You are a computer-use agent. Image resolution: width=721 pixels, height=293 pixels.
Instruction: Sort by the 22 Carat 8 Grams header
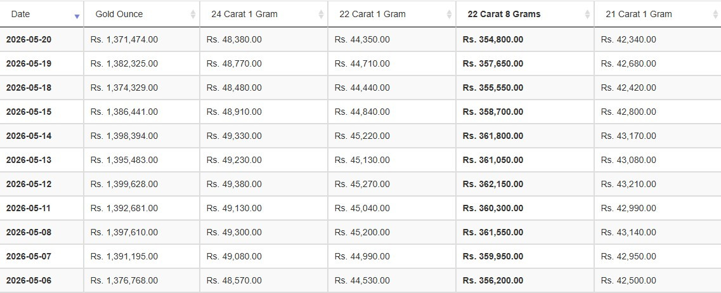click(504, 14)
